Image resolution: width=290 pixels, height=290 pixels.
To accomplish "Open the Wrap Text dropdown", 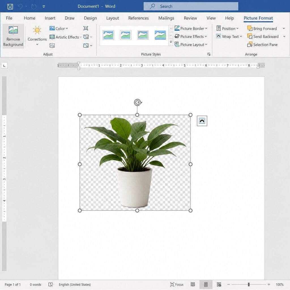I will 229,37.
